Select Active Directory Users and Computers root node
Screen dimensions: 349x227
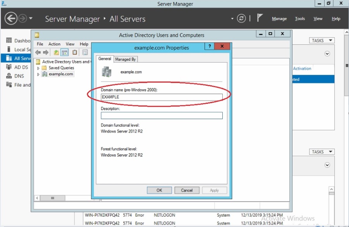tap(63, 62)
